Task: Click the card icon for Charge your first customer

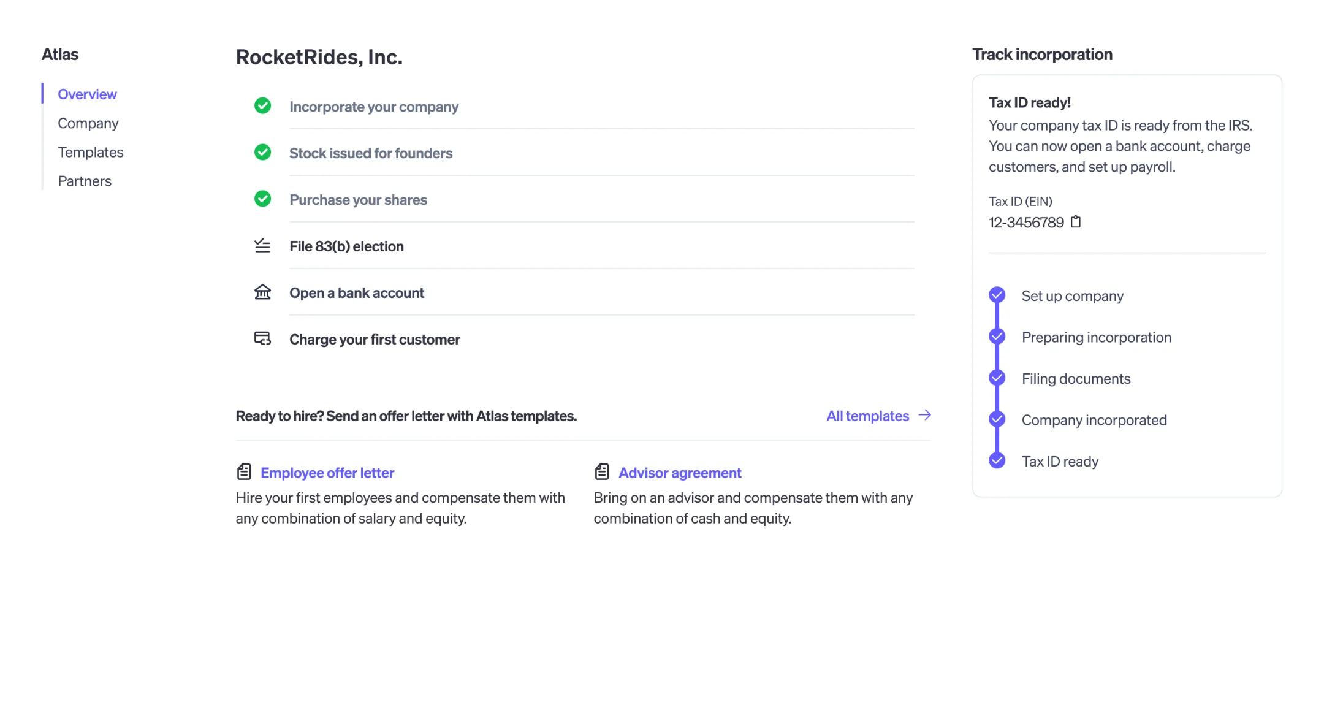Action: [x=262, y=338]
